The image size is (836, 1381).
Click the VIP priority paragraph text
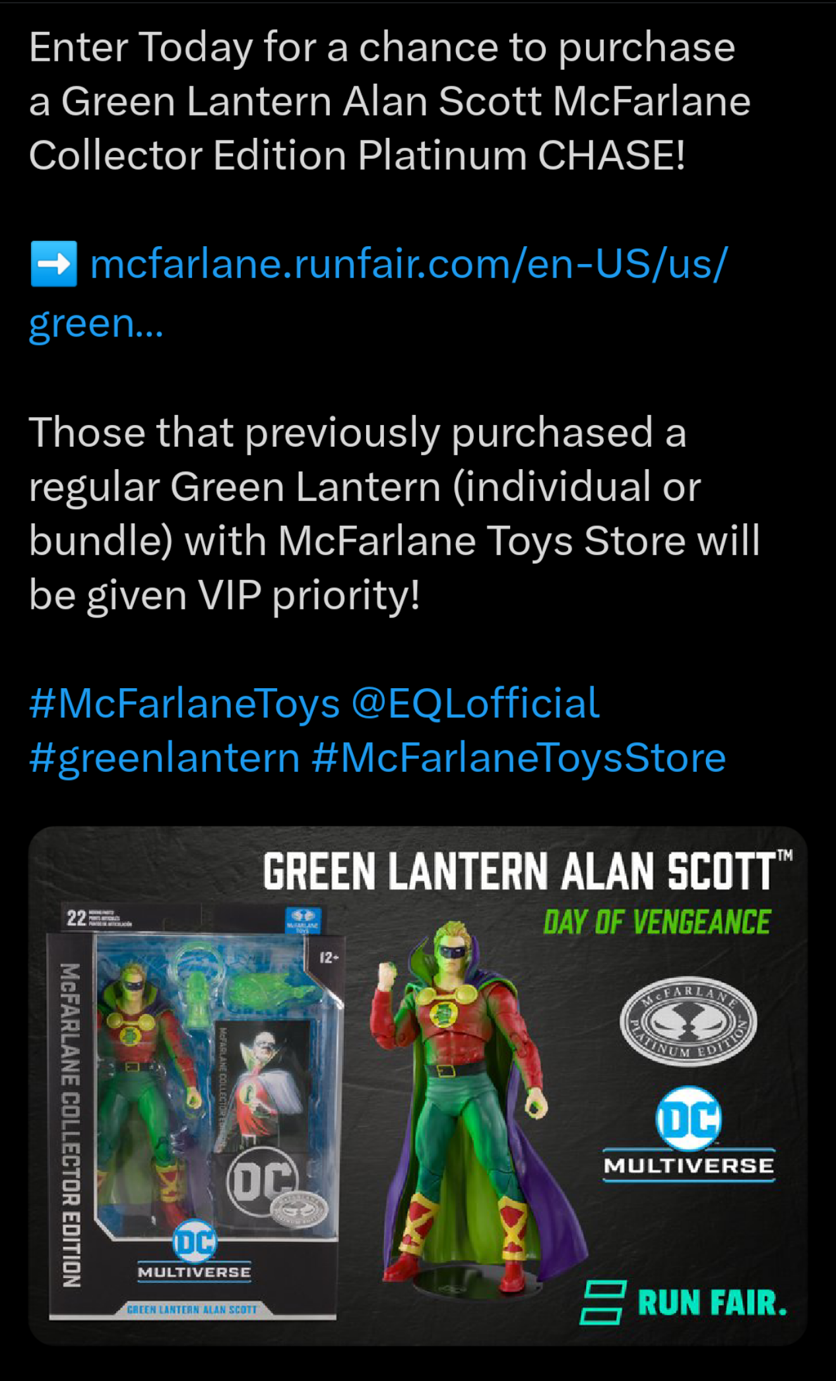point(395,514)
